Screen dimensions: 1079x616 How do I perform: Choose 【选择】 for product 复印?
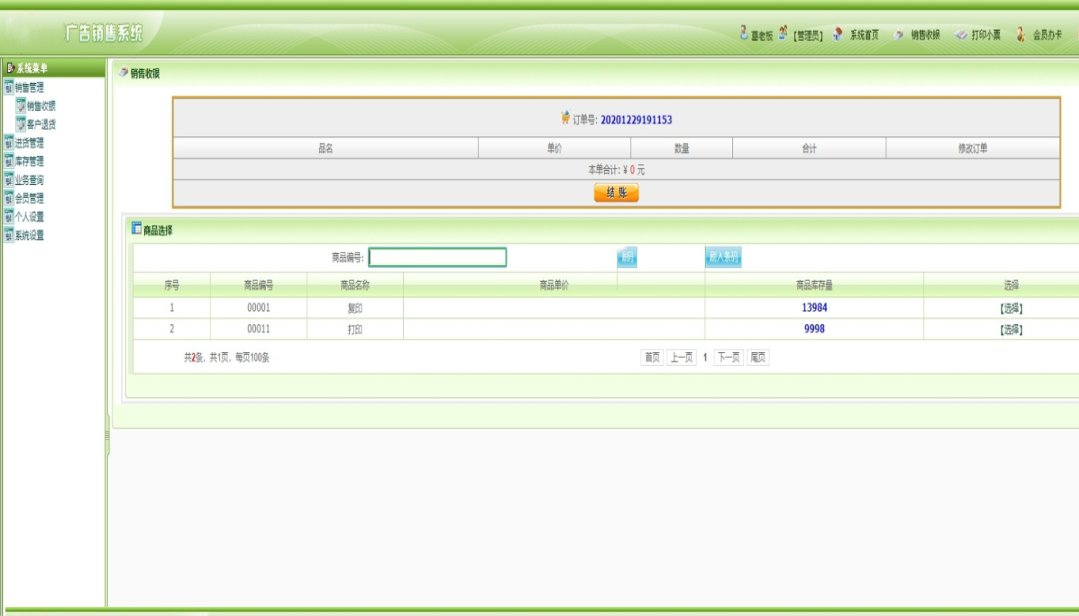1011,308
